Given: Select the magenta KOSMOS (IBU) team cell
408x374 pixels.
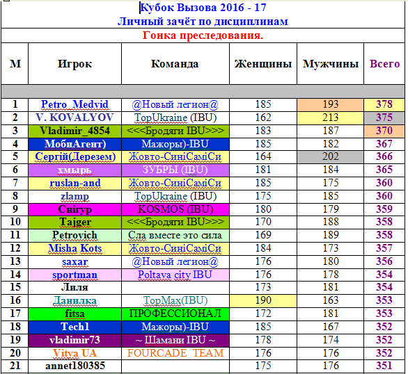Looking at the screenshot, I should coord(175,209).
